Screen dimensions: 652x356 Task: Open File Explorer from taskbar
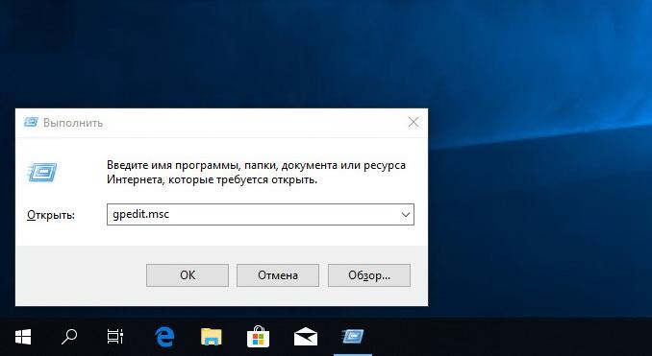pyautogui.click(x=212, y=337)
